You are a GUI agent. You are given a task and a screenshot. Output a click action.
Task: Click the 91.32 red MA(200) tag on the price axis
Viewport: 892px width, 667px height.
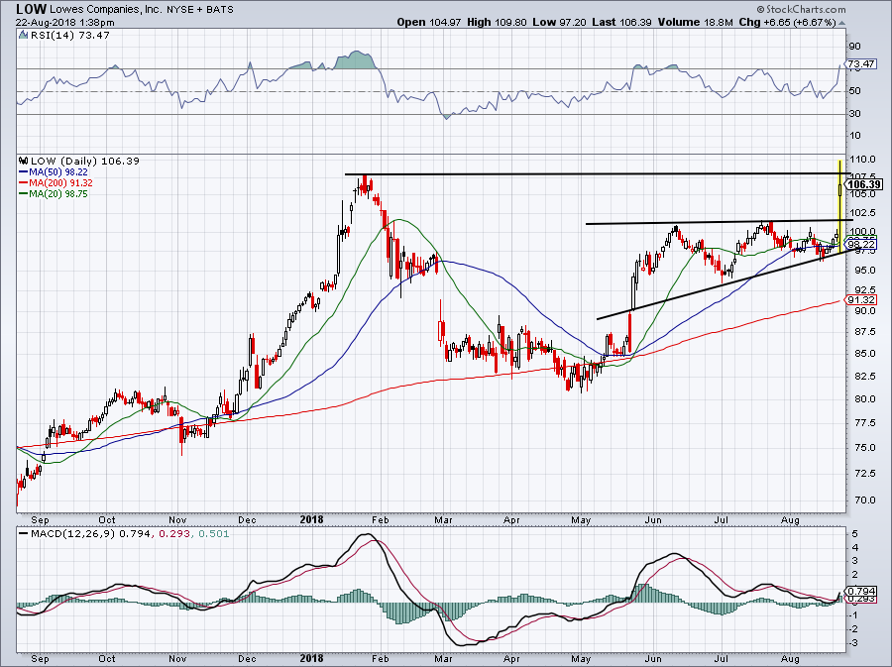[x=861, y=299]
